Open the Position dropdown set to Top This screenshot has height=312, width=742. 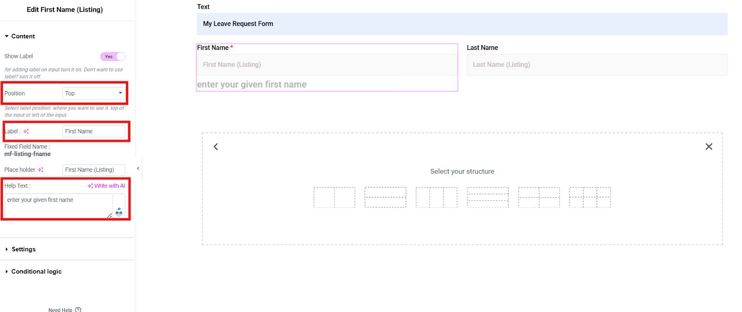[x=94, y=93]
